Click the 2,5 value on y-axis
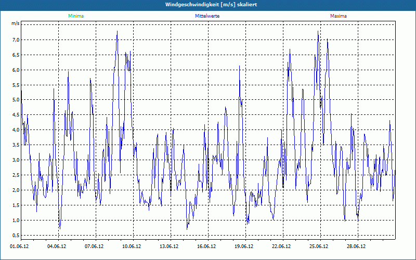The width and height of the screenshot is (416, 260). (x=16, y=175)
